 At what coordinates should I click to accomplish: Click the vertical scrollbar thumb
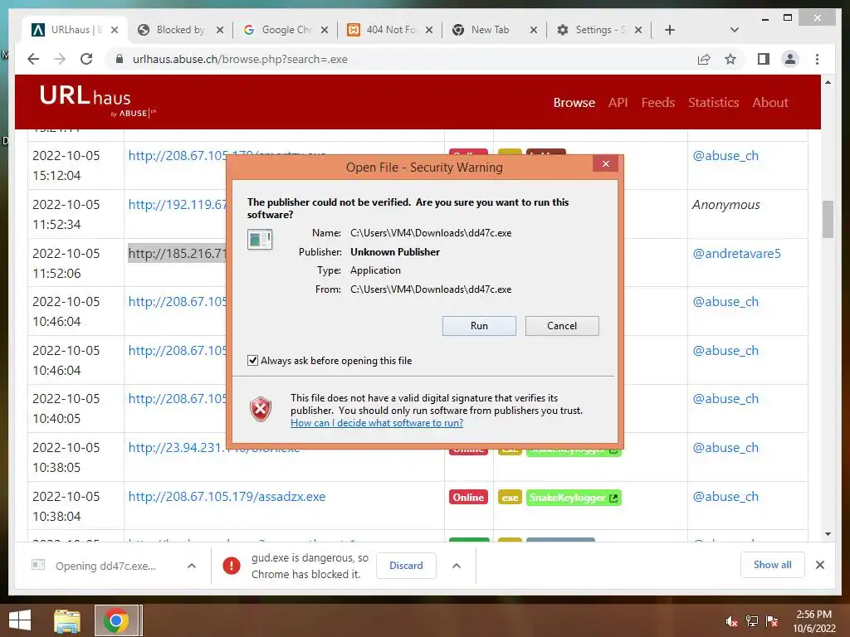click(x=828, y=219)
